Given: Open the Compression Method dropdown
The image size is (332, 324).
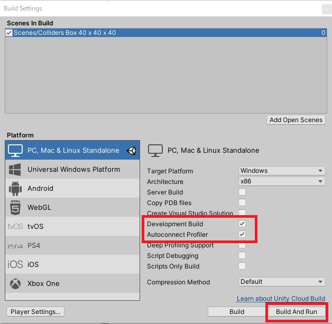Looking at the screenshot, I should [282, 282].
